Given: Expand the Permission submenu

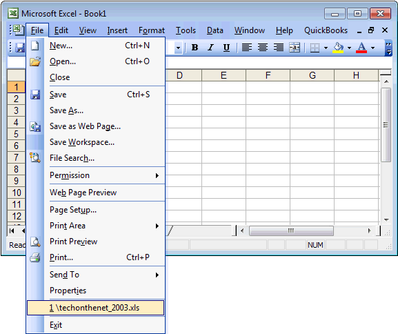Looking at the screenshot, I should tap(157, 175).
